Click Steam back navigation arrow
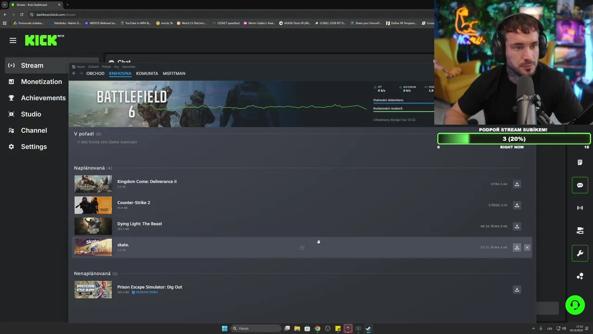Screen dimensions: 593x334 click(74, 73)
